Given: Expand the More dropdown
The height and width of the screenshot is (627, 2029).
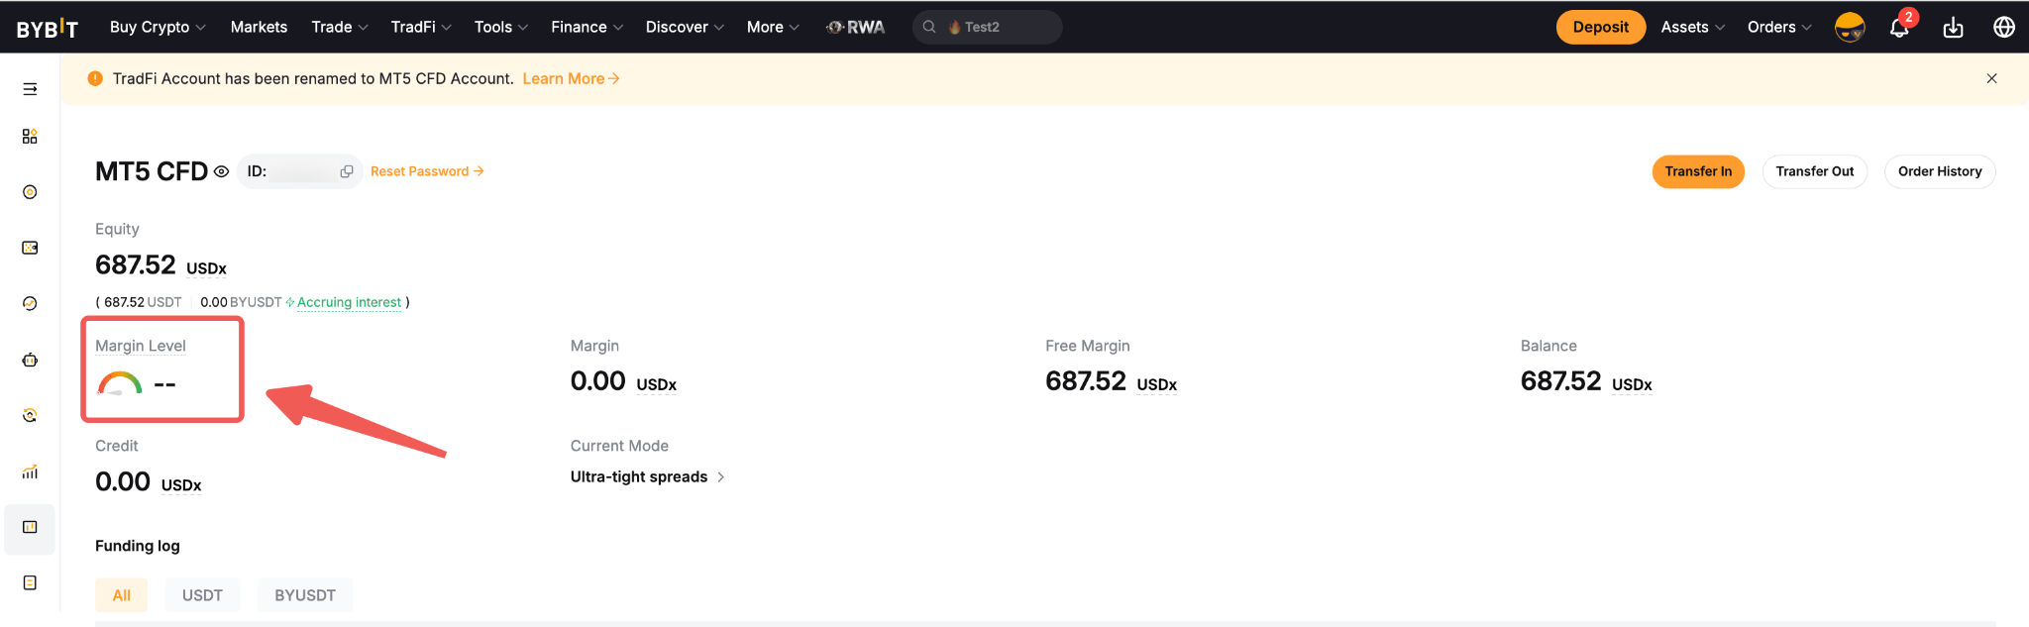Looking at the screenshot, I should [x=773, y=27].
